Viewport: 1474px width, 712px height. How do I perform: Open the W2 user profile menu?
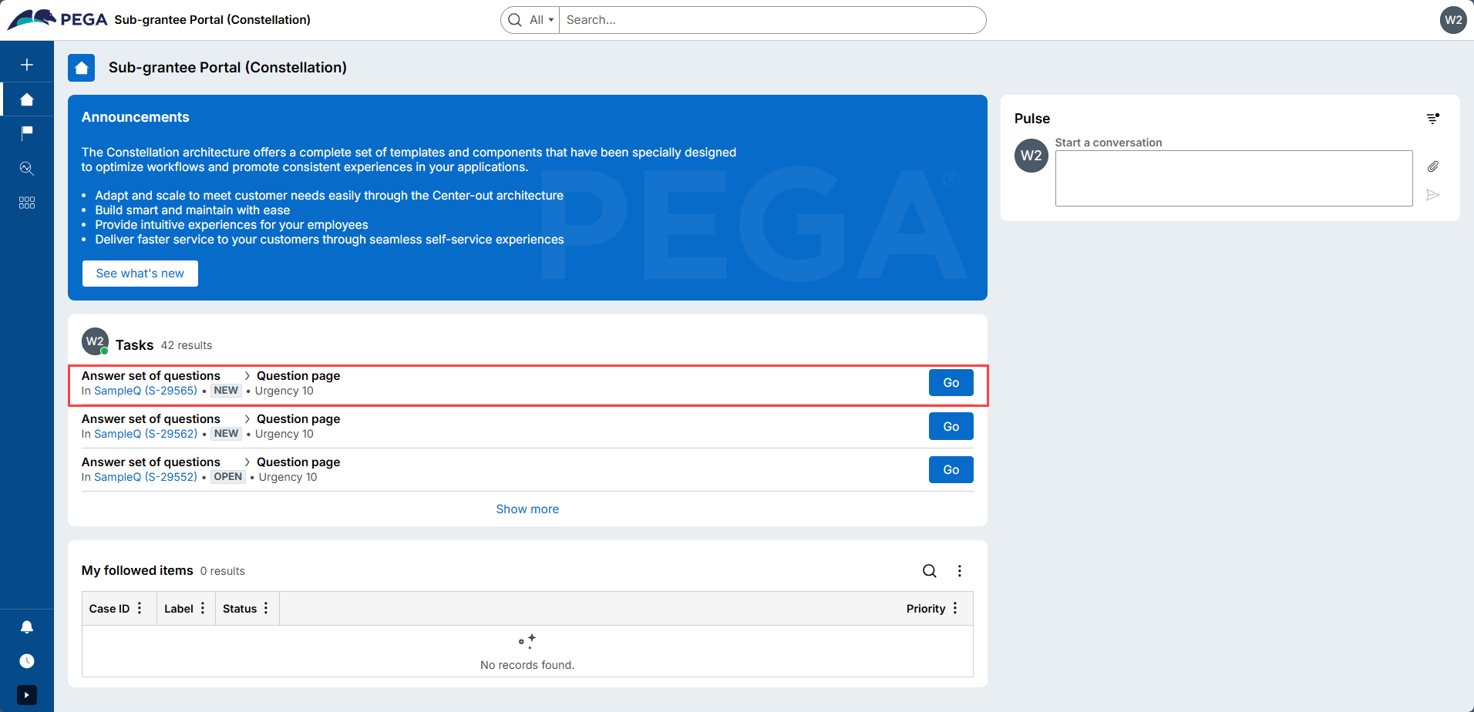1453,20
